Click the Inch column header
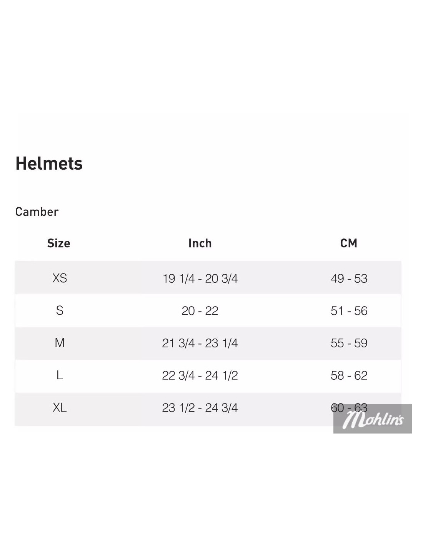423x547 pixels. [x=200, y=243]
